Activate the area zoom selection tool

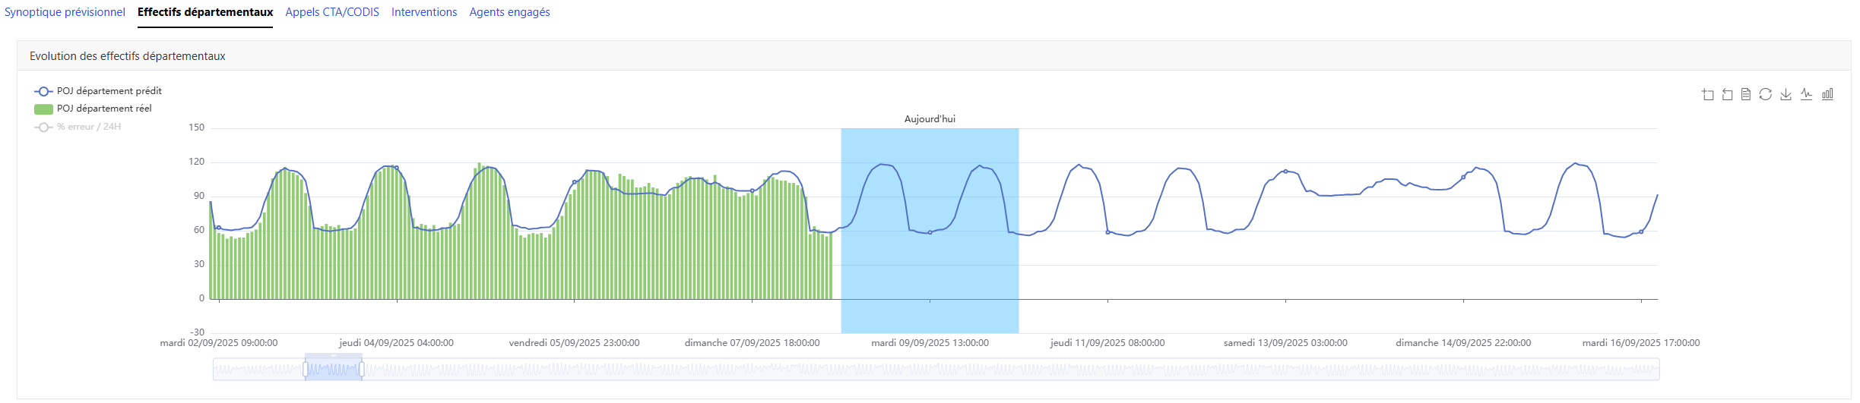(1708, 94)
